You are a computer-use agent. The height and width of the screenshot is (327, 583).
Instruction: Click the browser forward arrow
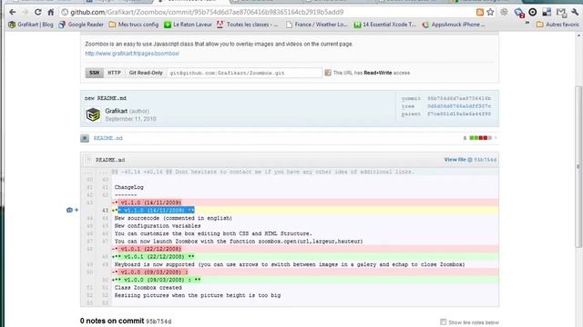click(26, 12)
